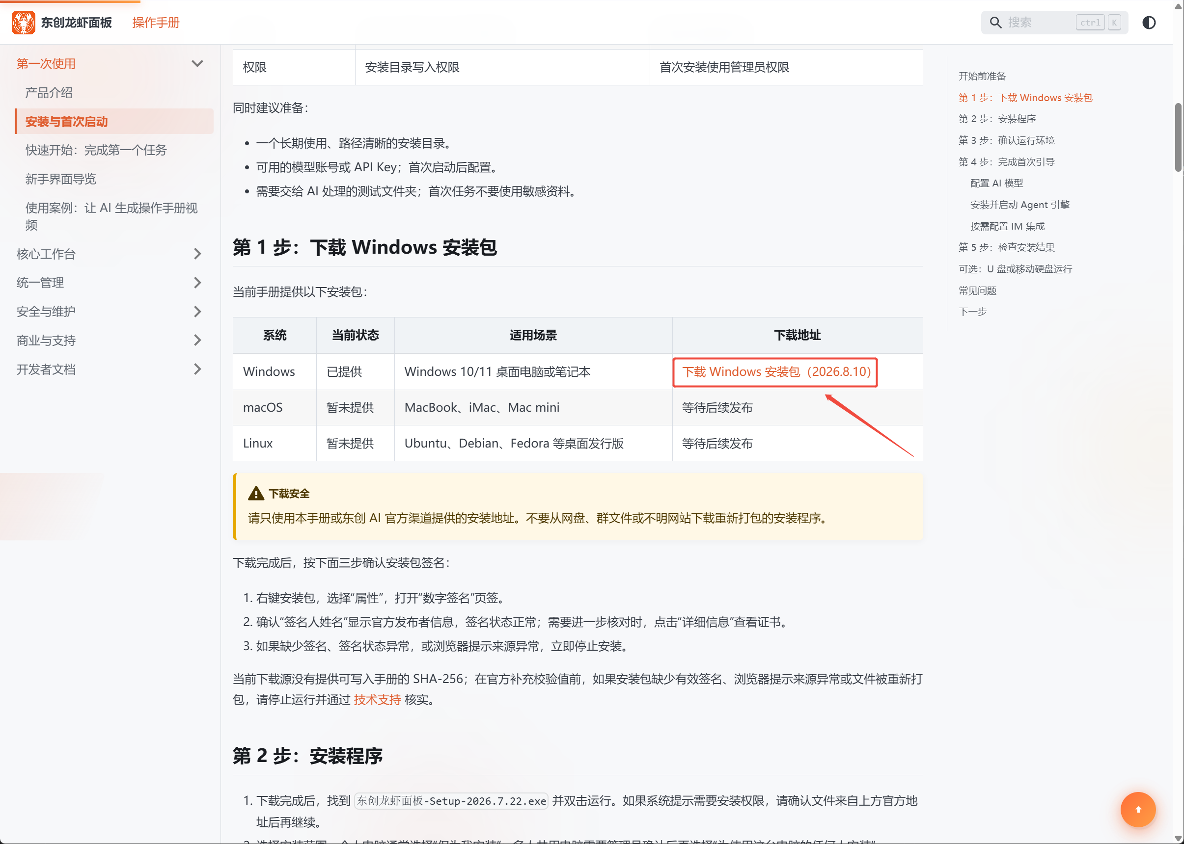This screenshot has height=844, width=1184.
Task: Click the 下载安全 warning triangle icon
Action: click(256, 493)
